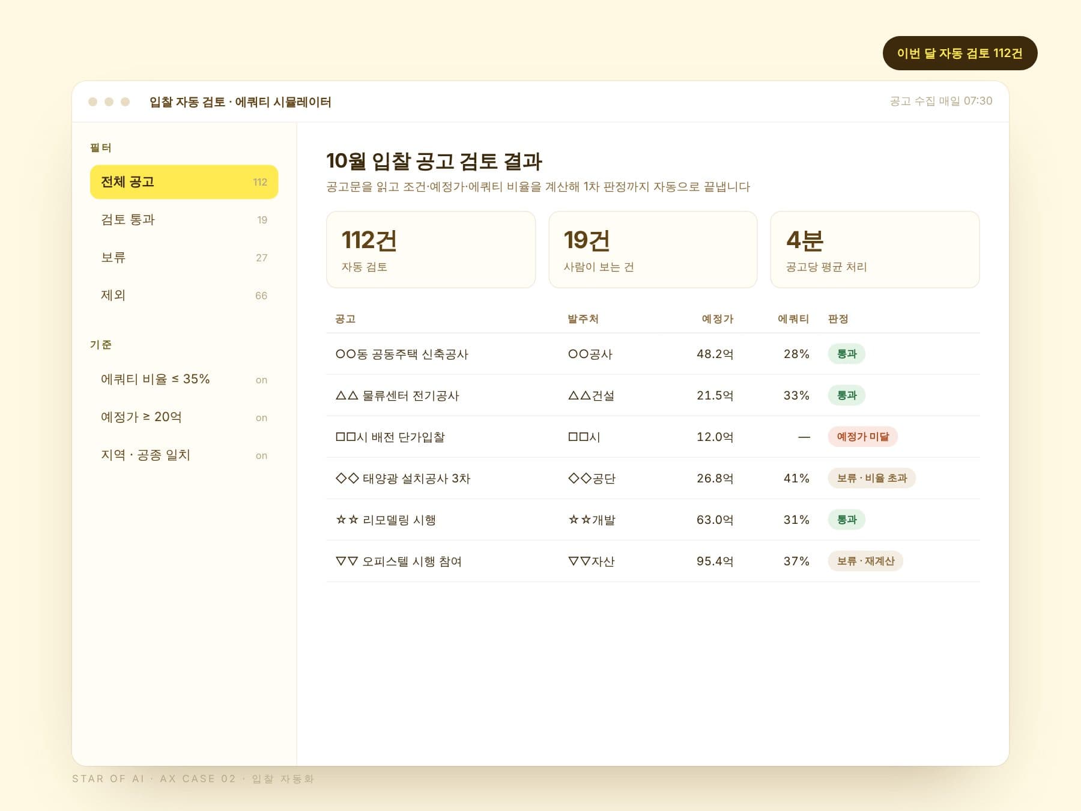Image resolution: width=1081 pixels, height=811 pixels.
Task: Click the 통과 badge for ○○동 공동주택
Action: pos(847,354)
